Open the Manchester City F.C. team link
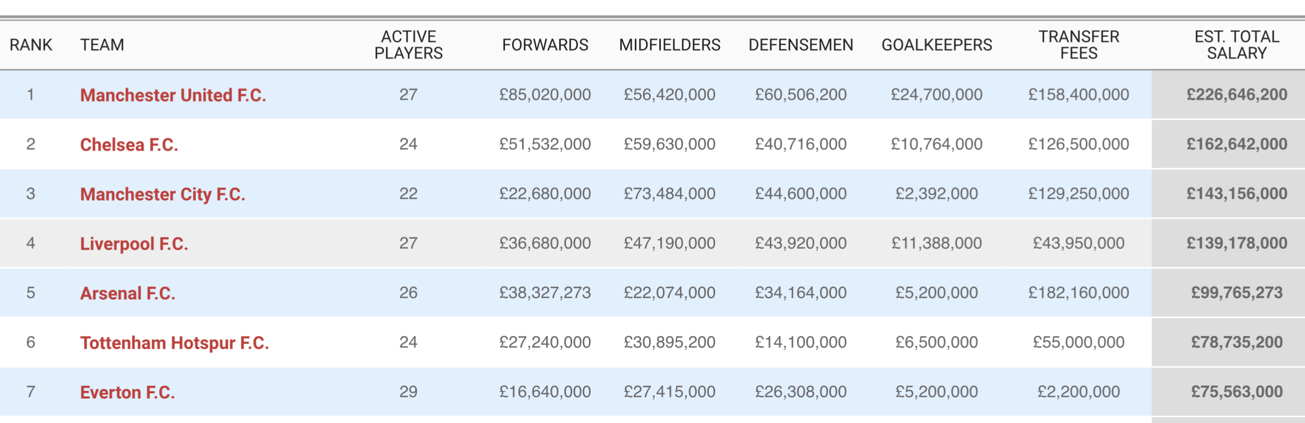 tap(163, 194)
